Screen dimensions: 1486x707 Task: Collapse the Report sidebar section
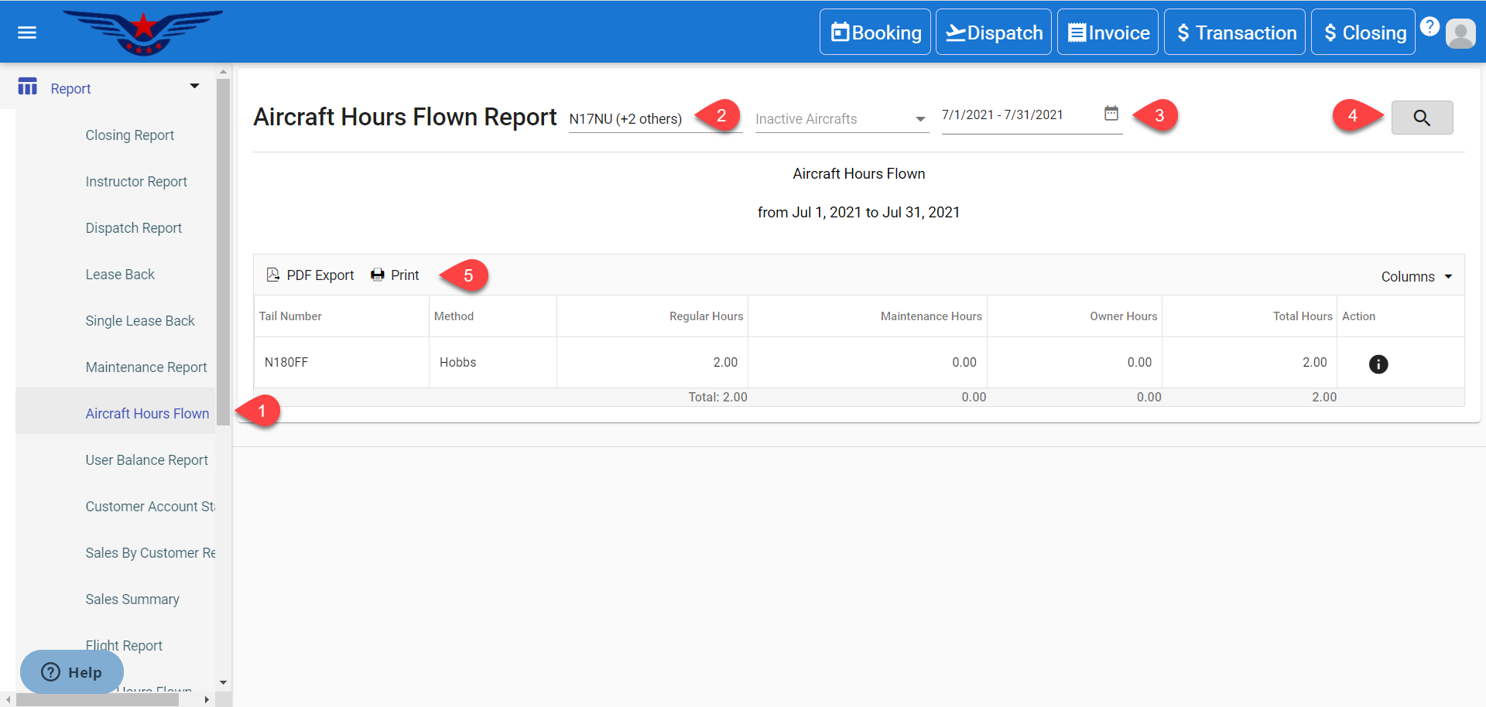[x=194, y=87]
